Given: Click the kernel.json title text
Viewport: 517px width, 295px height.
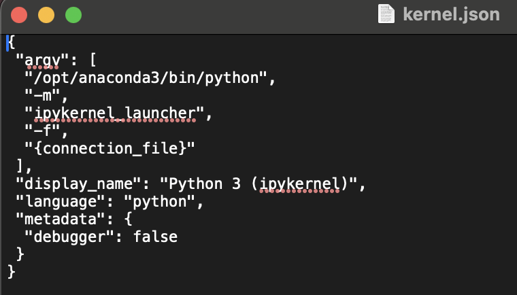Looking at the screenshot, I should tap(451, 14).
